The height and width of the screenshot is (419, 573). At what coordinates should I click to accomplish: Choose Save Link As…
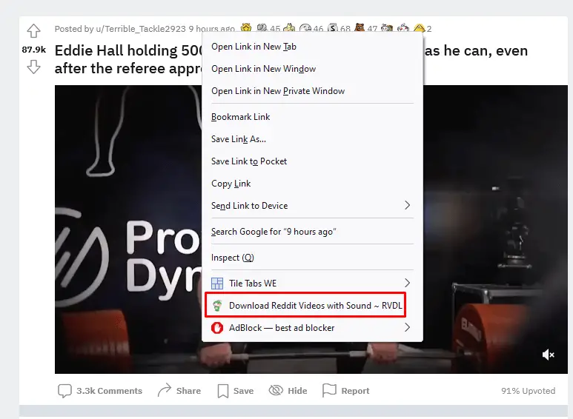313,139
